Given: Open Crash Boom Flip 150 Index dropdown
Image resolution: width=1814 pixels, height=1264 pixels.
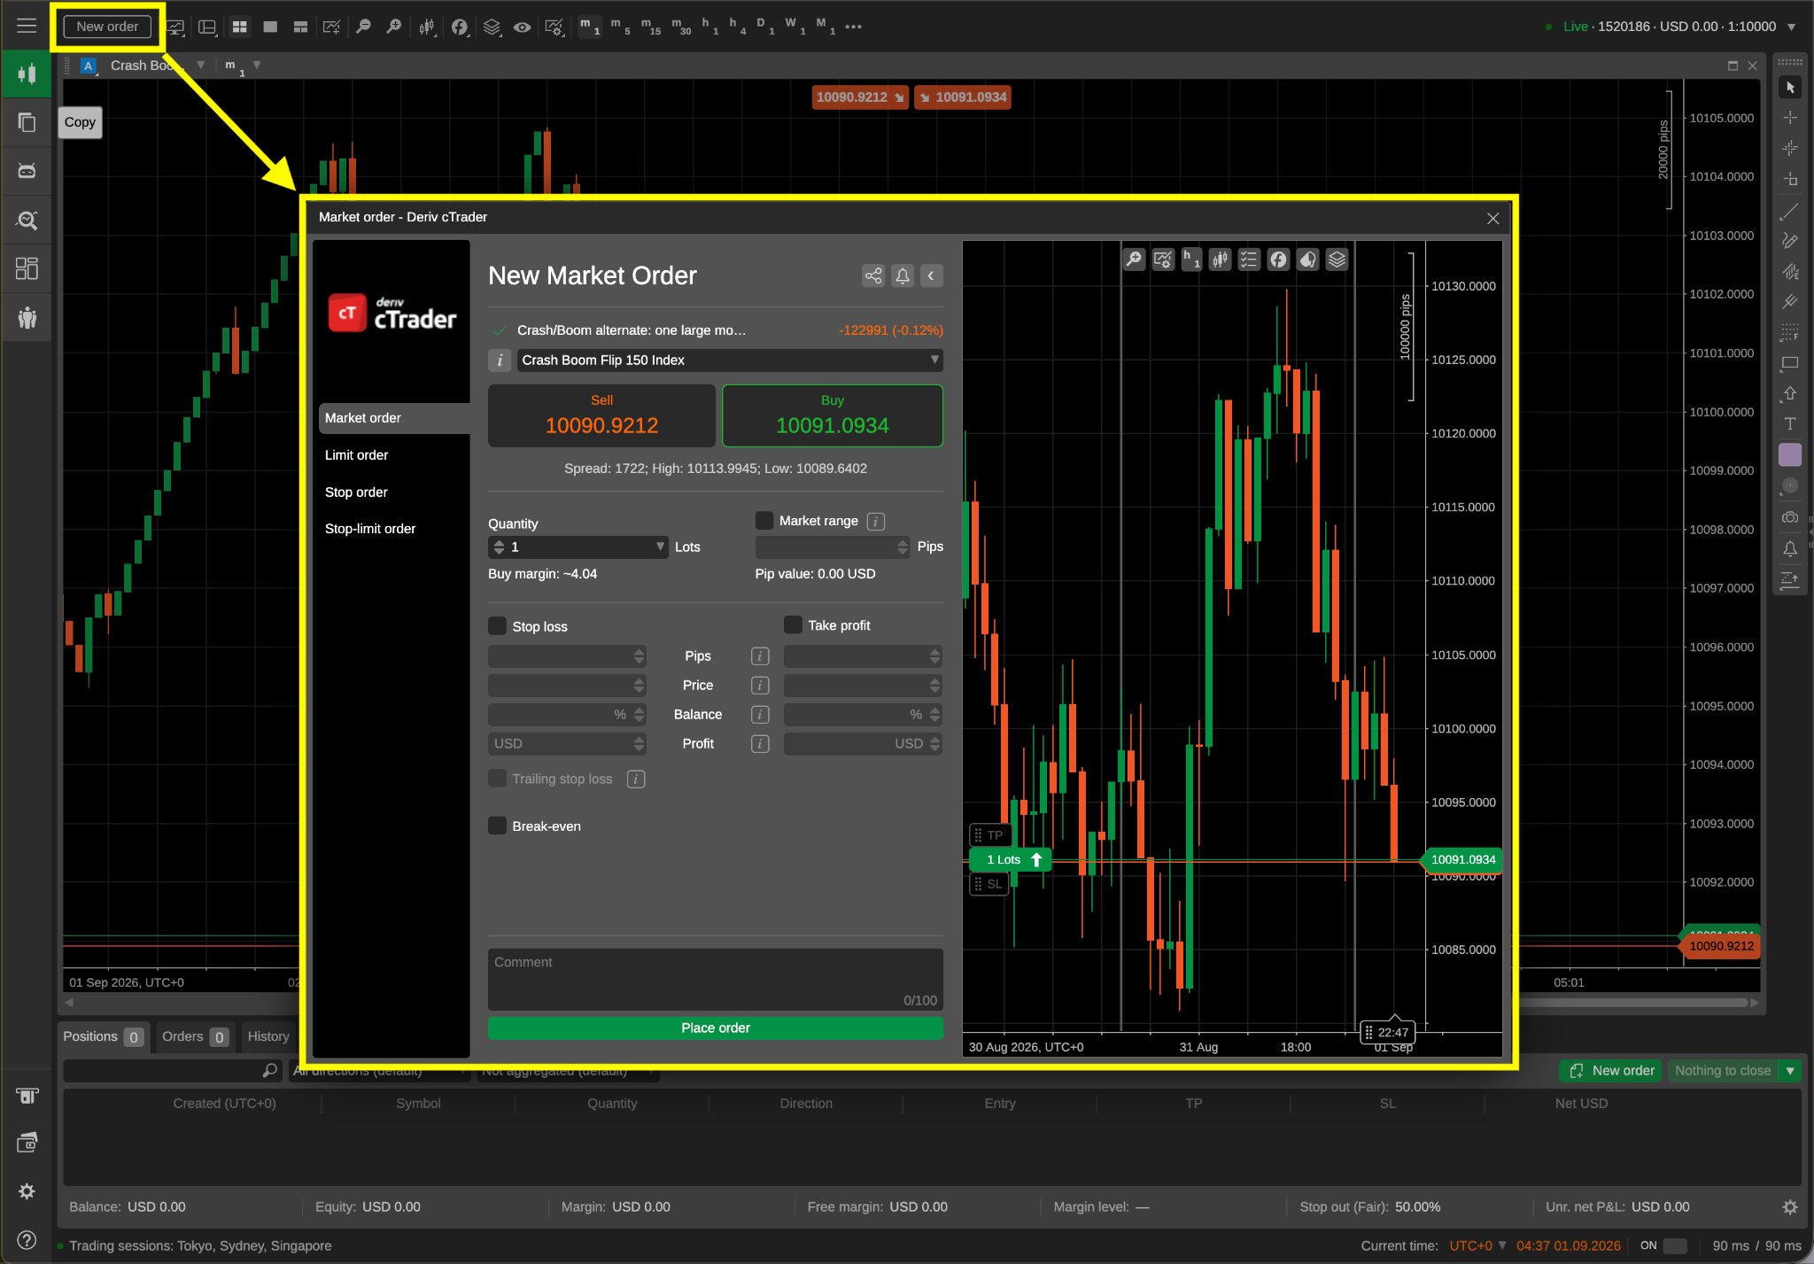Looking at the screenshot, I should click(730, 360).
